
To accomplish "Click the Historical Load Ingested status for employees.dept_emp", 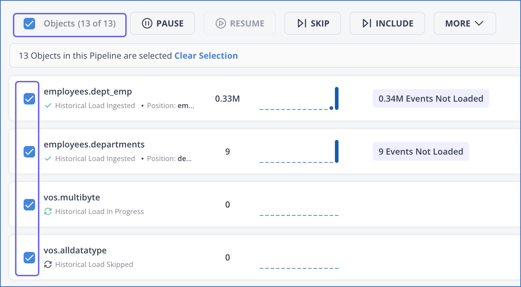I will coord(95,106).
